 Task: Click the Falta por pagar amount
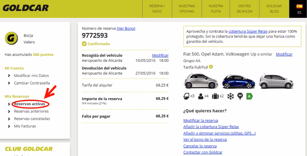[162, 116]
